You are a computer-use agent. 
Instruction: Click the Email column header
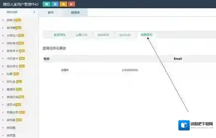pos(178,59)
